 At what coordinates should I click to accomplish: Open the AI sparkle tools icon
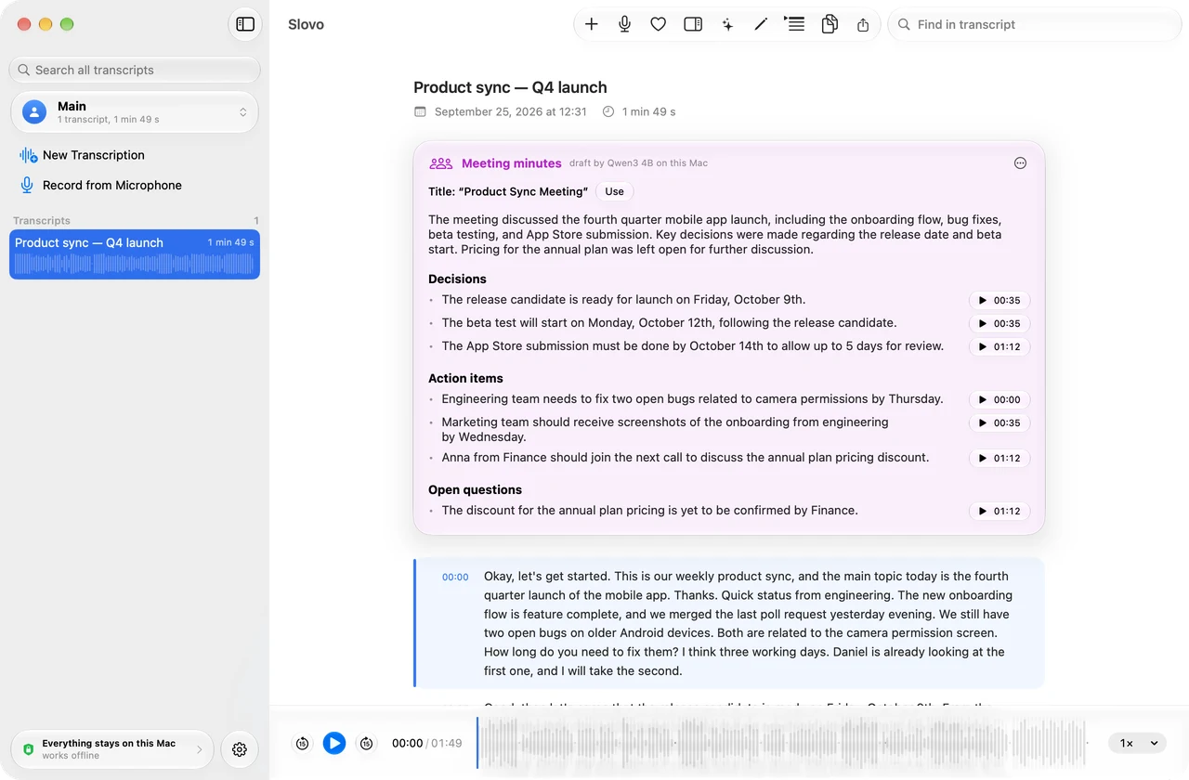click(727, 24)
